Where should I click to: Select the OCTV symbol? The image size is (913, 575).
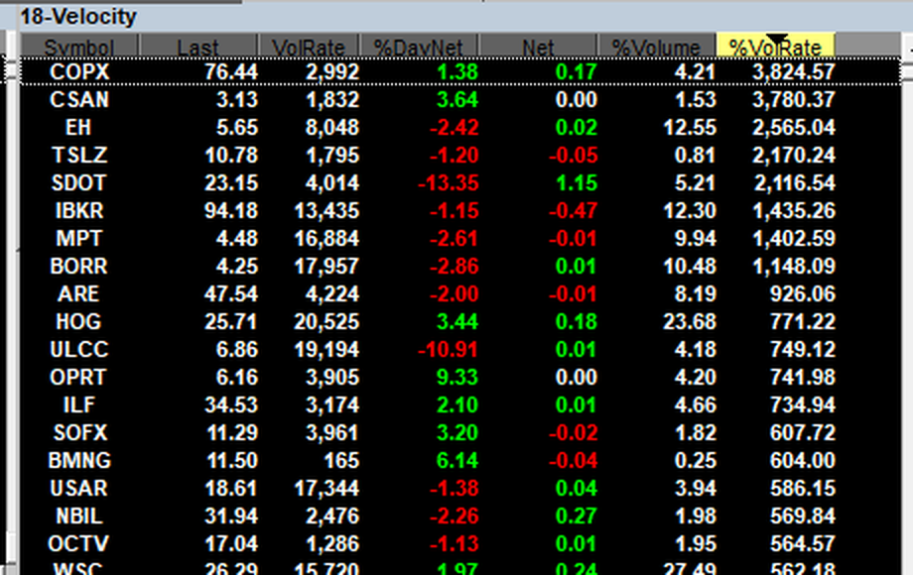point(78,544)
